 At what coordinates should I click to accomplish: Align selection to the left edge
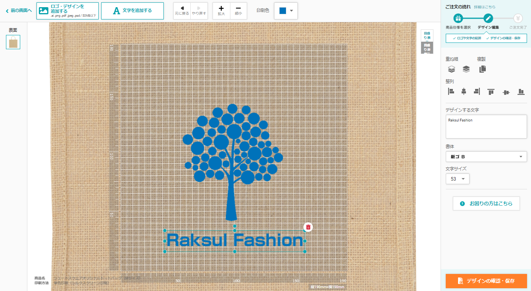[451, 92]
